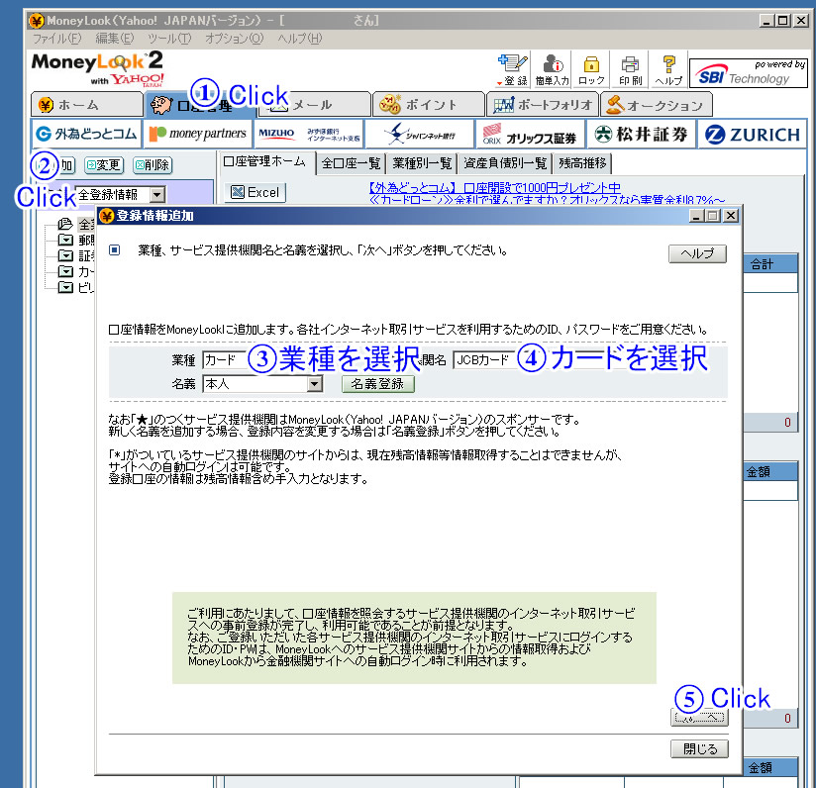Click the 外為どっとコム sponsor banner

86,135
